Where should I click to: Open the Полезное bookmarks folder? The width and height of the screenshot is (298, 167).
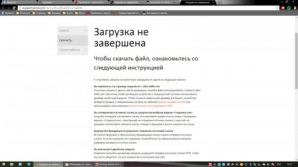pyautogui.click(x=23, y=13)
